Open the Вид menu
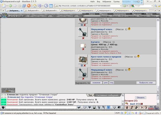161x115 pixels. coord(98,2)
